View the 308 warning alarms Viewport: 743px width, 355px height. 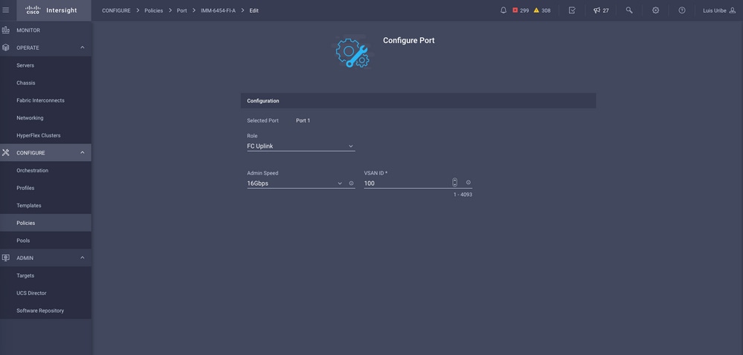tap(542, 10)
